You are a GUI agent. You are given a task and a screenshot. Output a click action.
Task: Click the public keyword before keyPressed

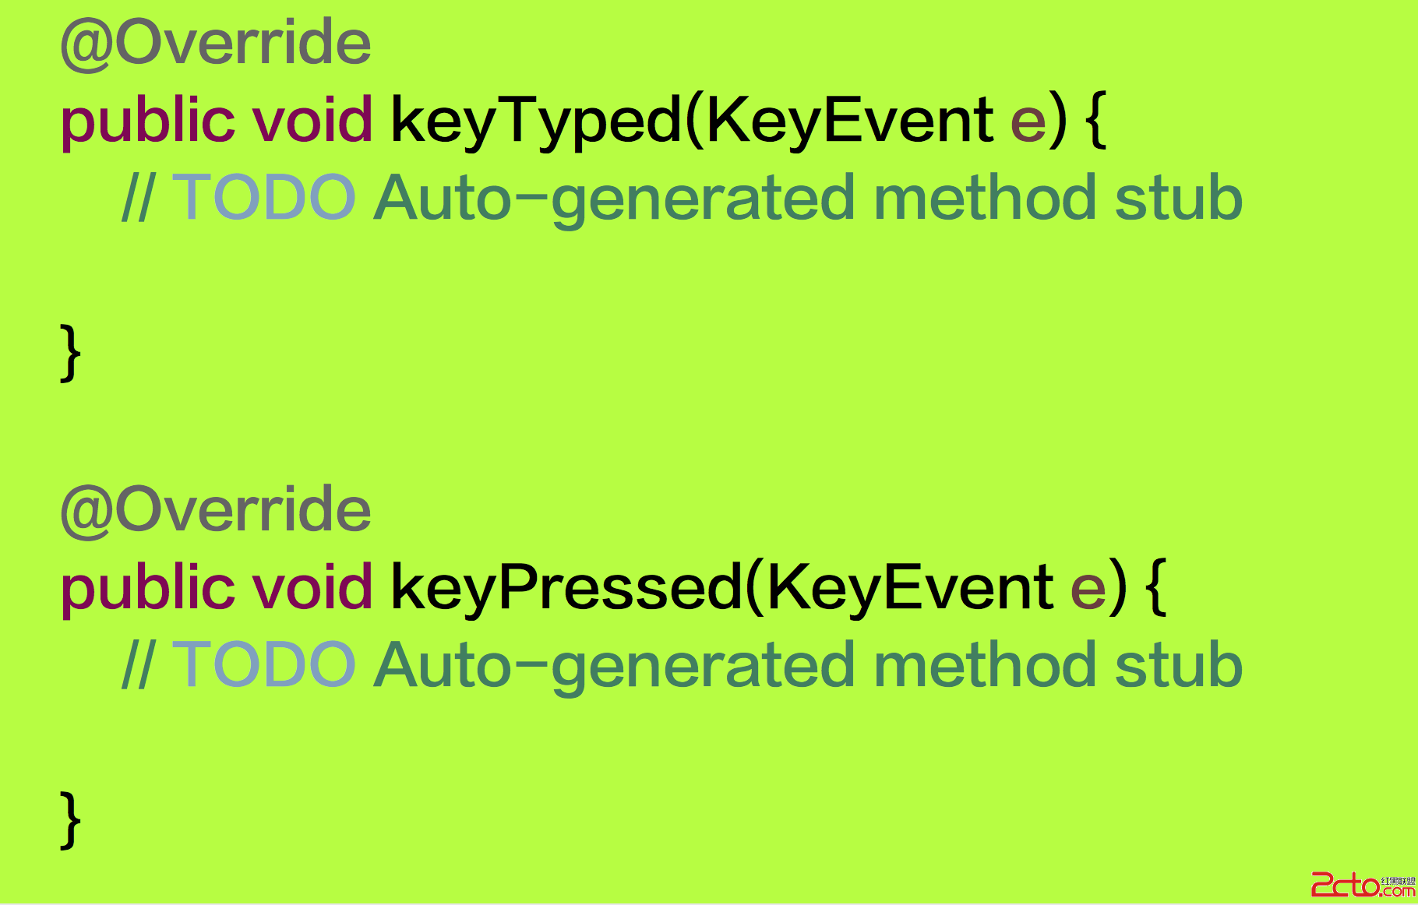tap(147, 589)
